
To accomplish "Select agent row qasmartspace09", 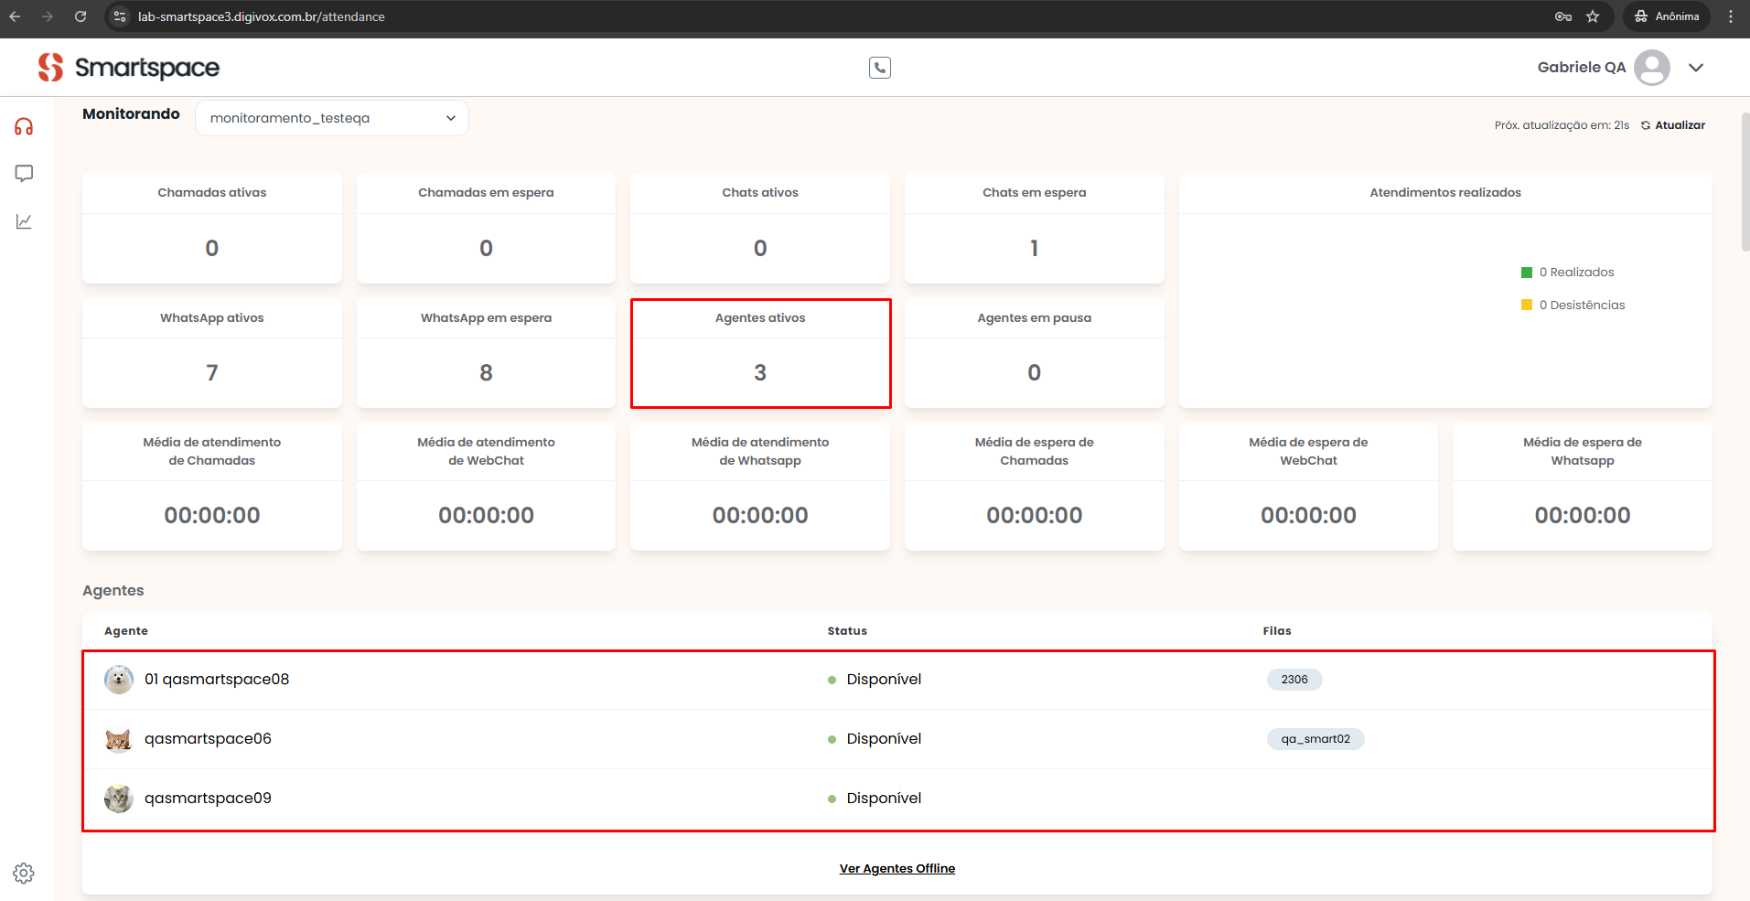I will click(208, 799).
